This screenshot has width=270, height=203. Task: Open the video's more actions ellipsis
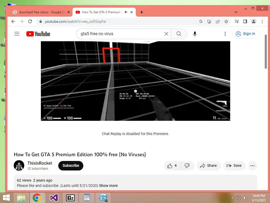click(x=253, y=166)
